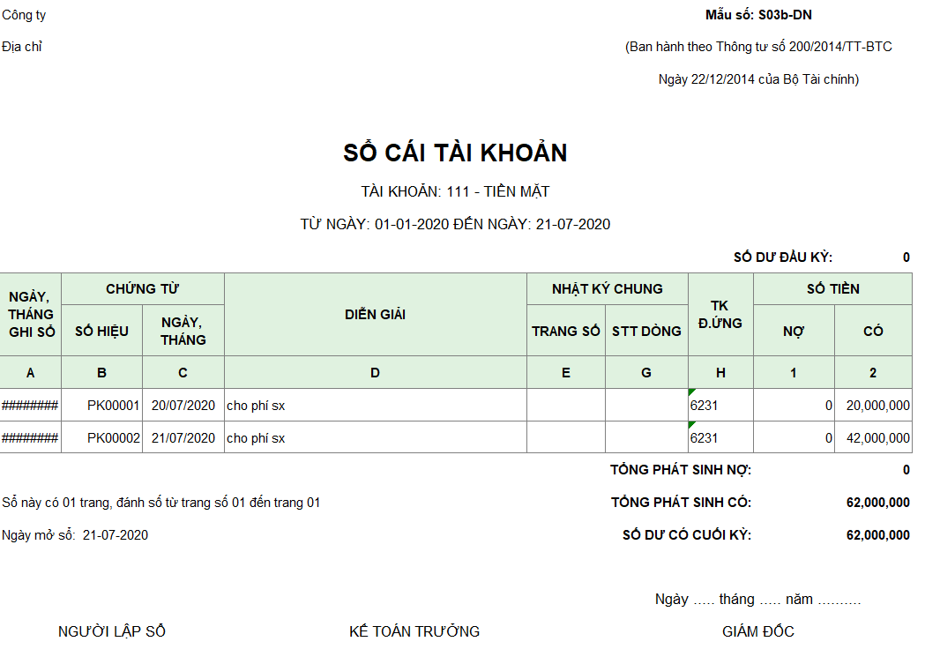Click the PK00001 voucher number cell

point(102,405)
